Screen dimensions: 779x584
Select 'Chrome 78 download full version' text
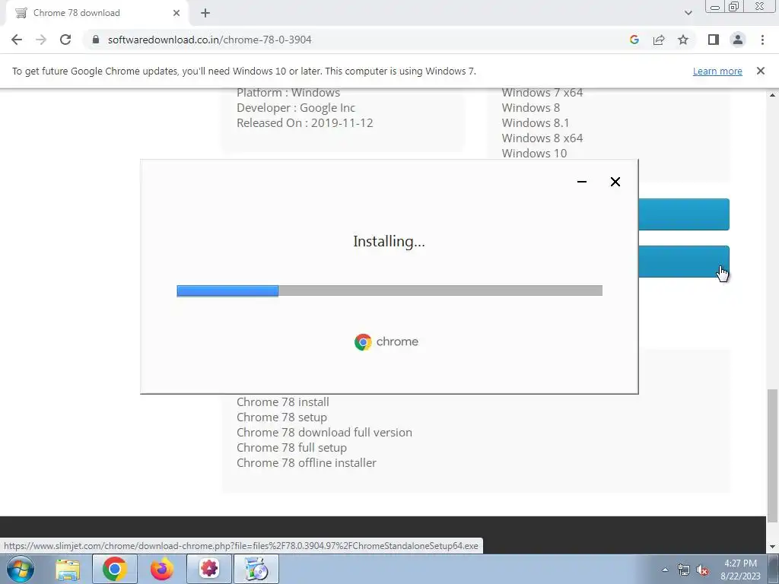coord(324,433)
